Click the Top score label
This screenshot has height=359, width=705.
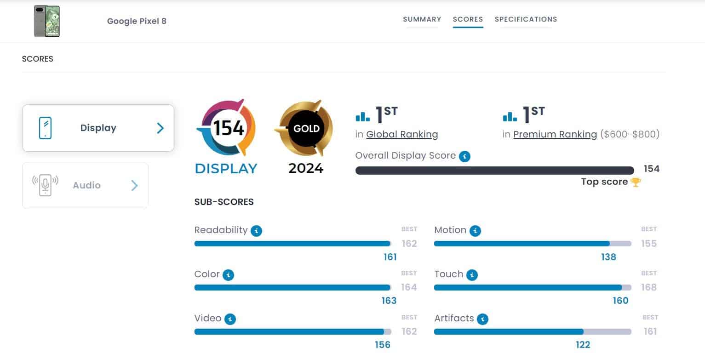pyautogui.click(x=604, y=182)
